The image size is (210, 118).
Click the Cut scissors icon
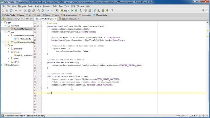(x=25, y=10)
